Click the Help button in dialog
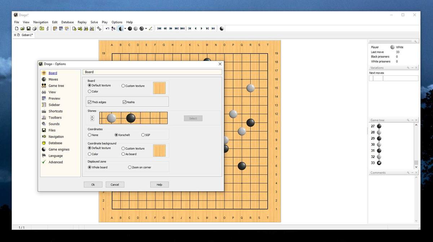433x242 pixels. point(159,184)
